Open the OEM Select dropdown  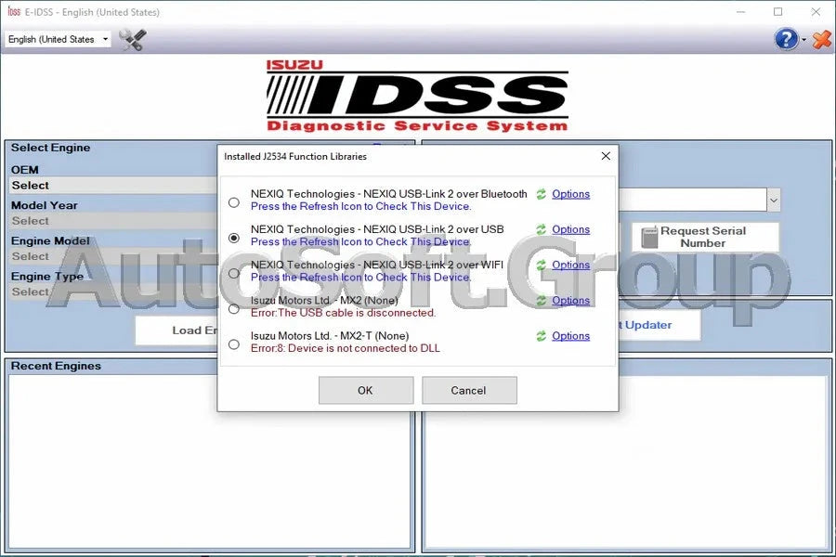pos(113,186)
